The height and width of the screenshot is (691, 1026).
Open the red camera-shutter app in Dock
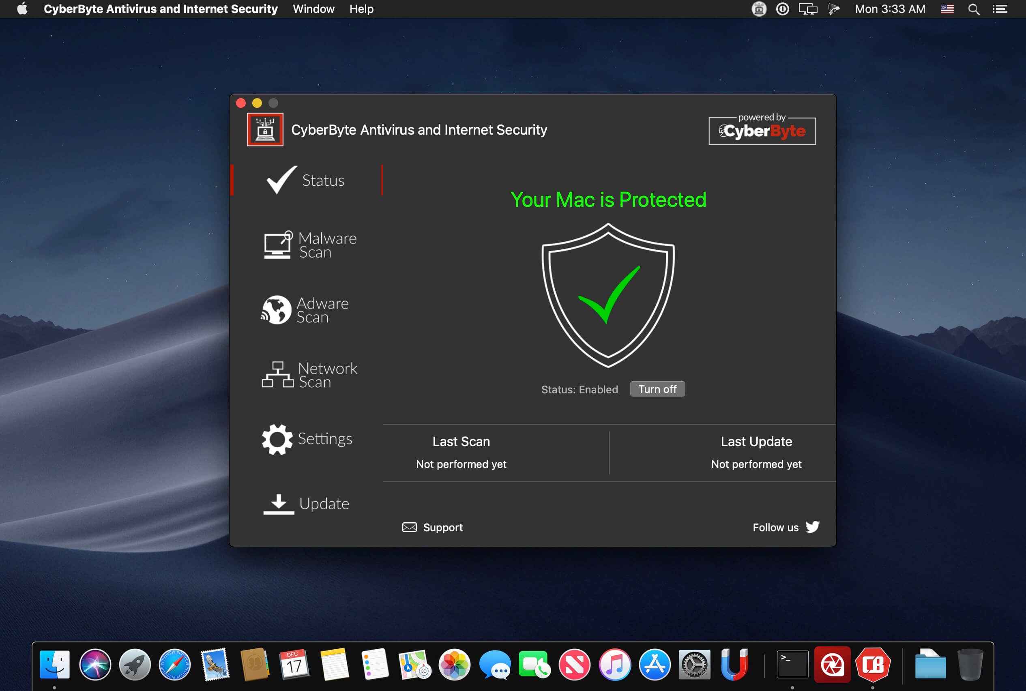tap(832, 664)
